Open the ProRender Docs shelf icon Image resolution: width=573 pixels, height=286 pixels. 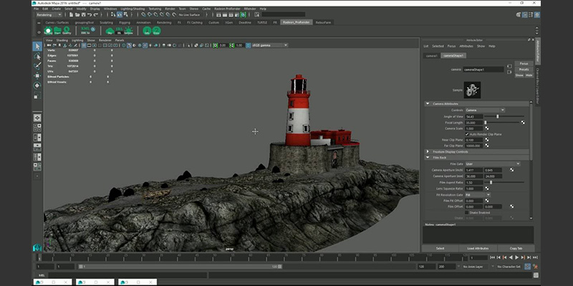[156, 31]
